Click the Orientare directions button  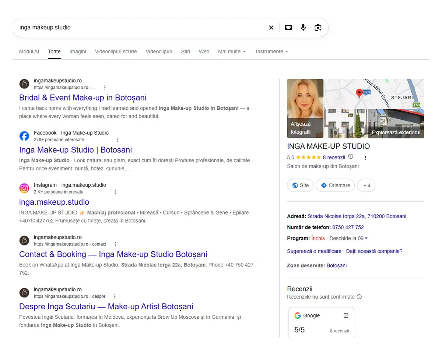tap(335, 186)
